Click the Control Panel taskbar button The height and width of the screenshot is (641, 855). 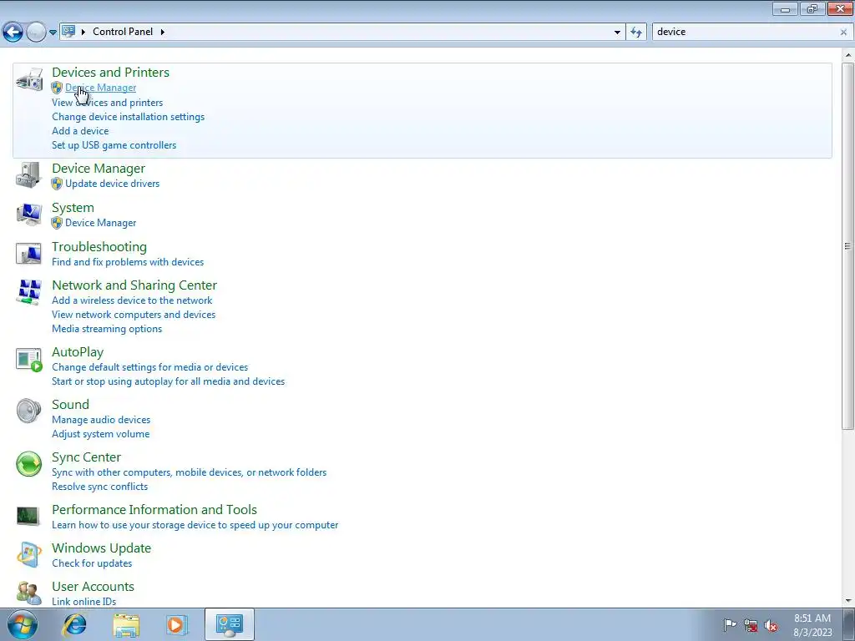click(229, 624)
